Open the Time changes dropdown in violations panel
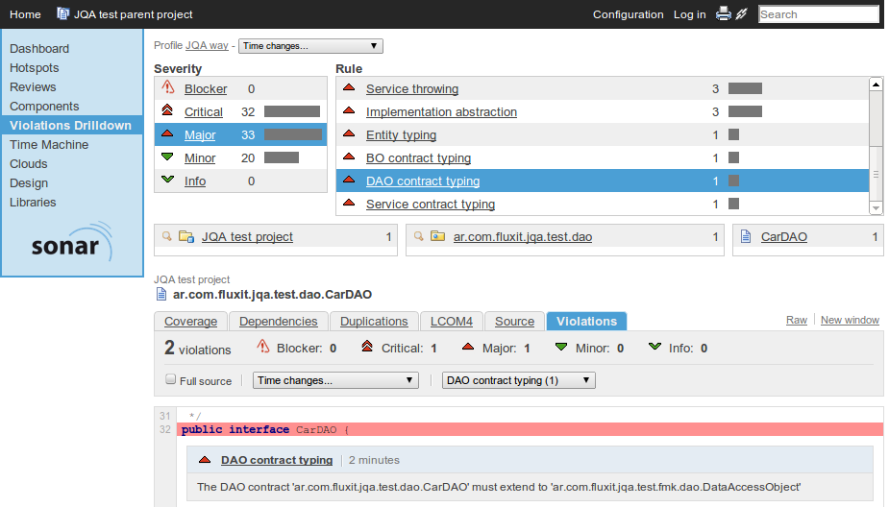This screenshot has width=889, height=507. (x=335, y=380)
